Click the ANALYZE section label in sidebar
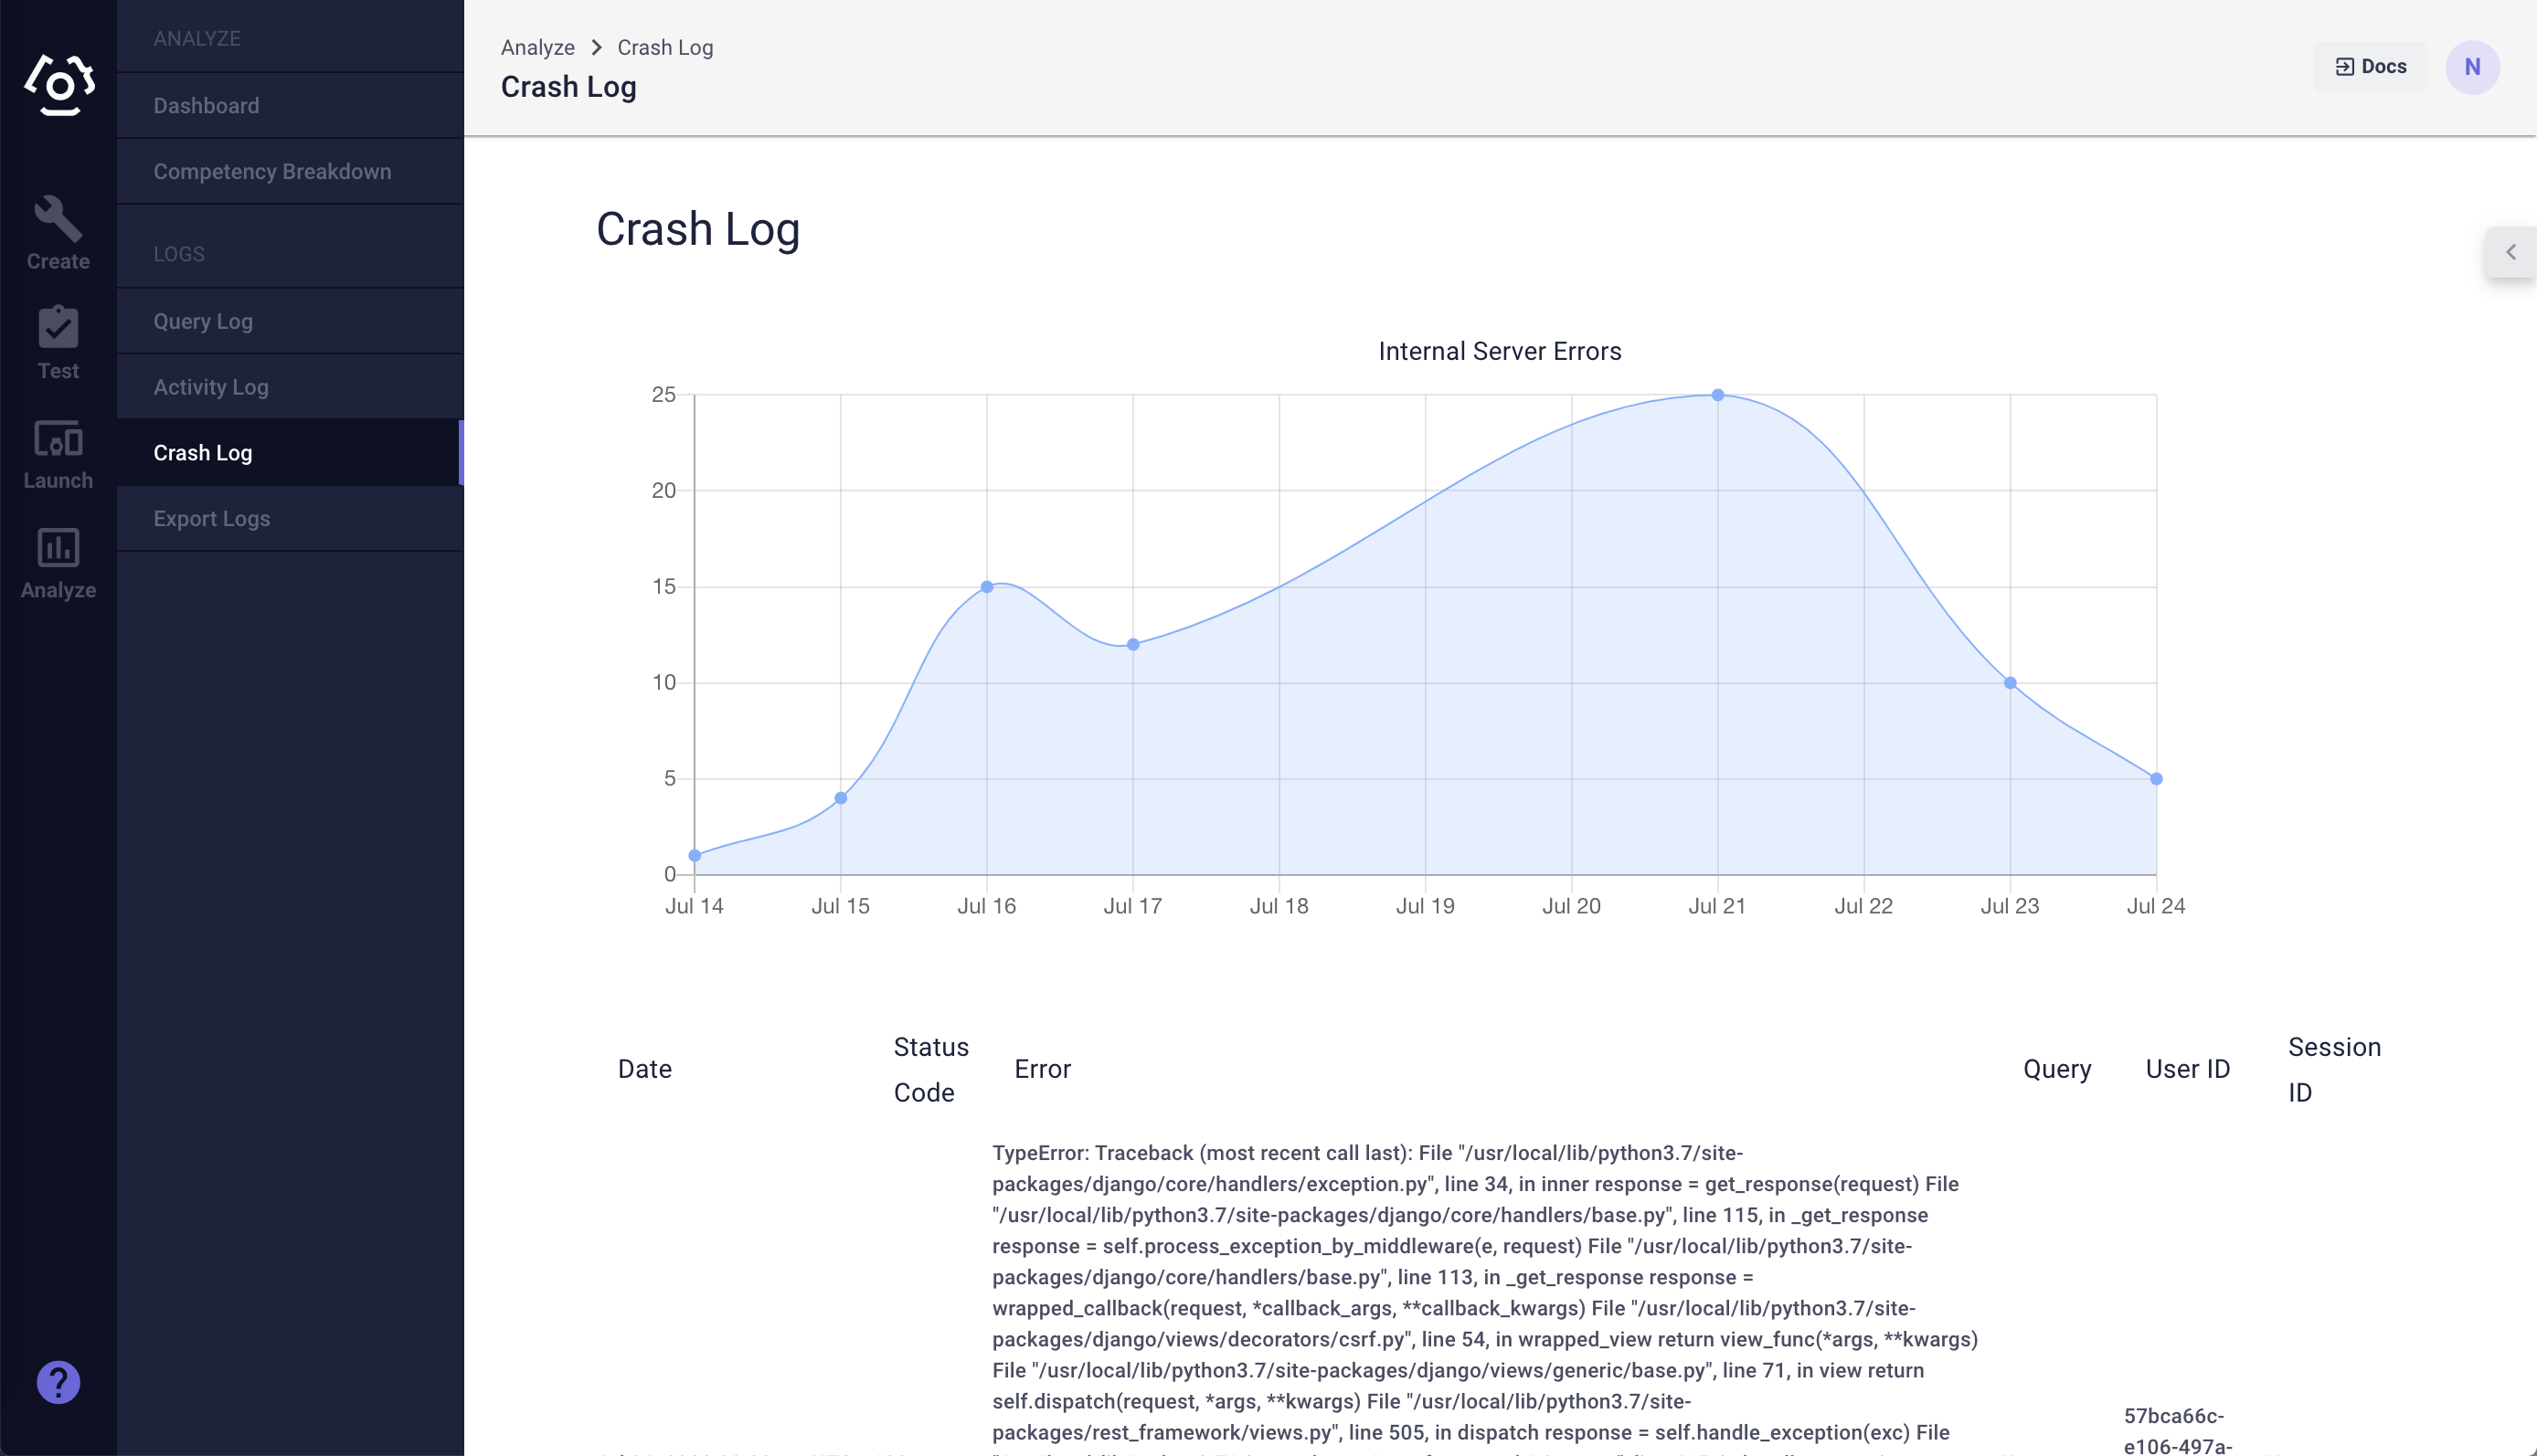The height and width of the screenshot is (1456, 2537). [x=197, y=38]
